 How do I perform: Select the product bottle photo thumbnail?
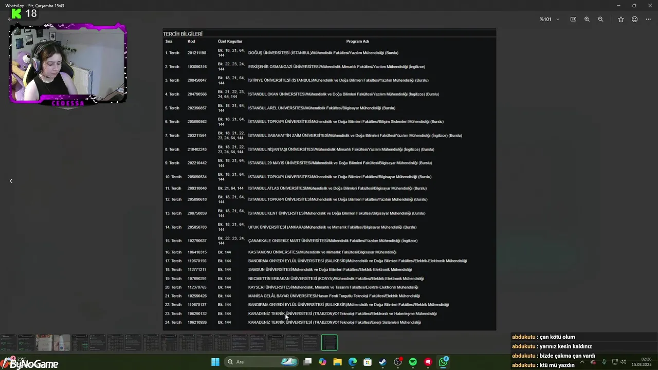62,342
